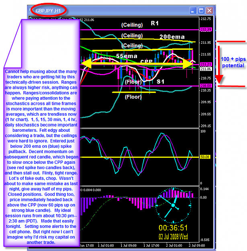Image resolution: width=247 pixels, height=251 pixels.
Task: Click the MACD values 0.084 0.000 header
Action: pos(91,190)
